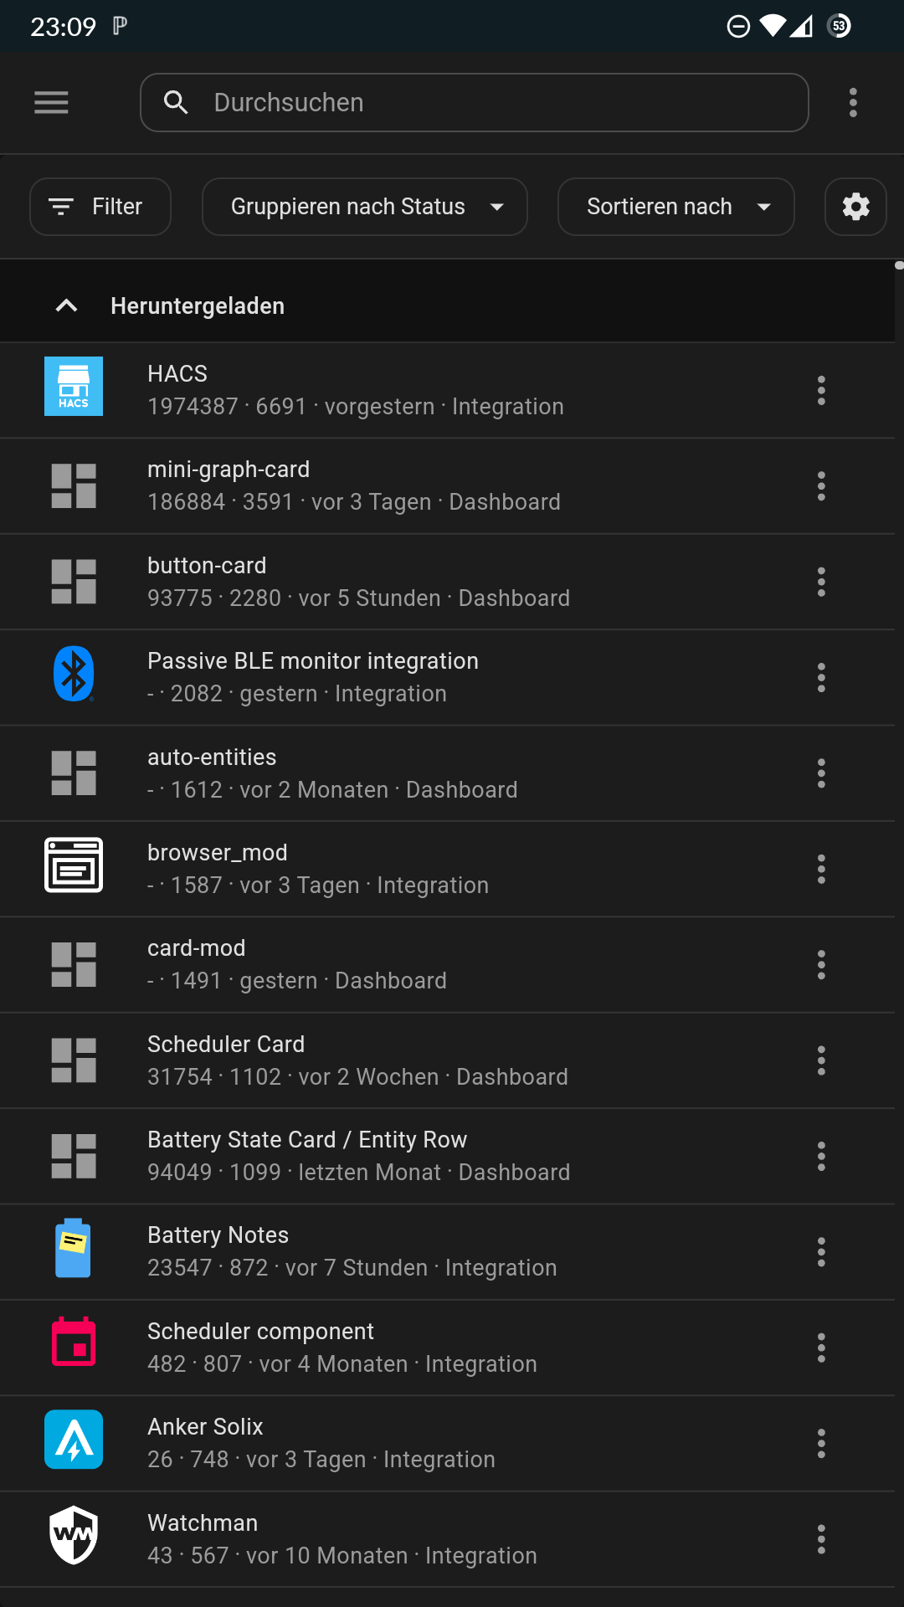Tap the Battery Notes icon
904x1607 pixels.
[x=74, y=1248]
